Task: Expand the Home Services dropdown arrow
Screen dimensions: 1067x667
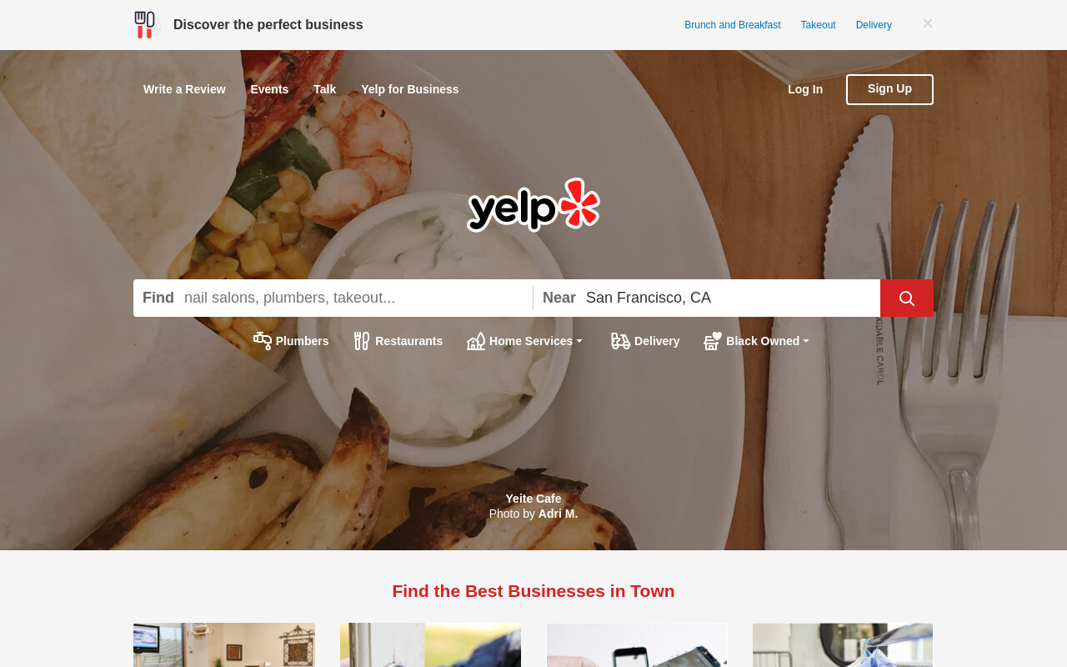Action: [579, 341]
